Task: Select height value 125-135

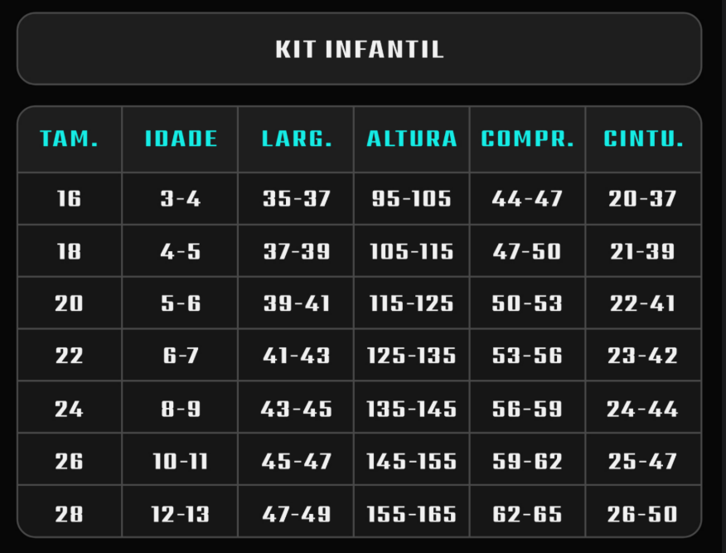Action: pyautogui.click(x=412, y=355)
